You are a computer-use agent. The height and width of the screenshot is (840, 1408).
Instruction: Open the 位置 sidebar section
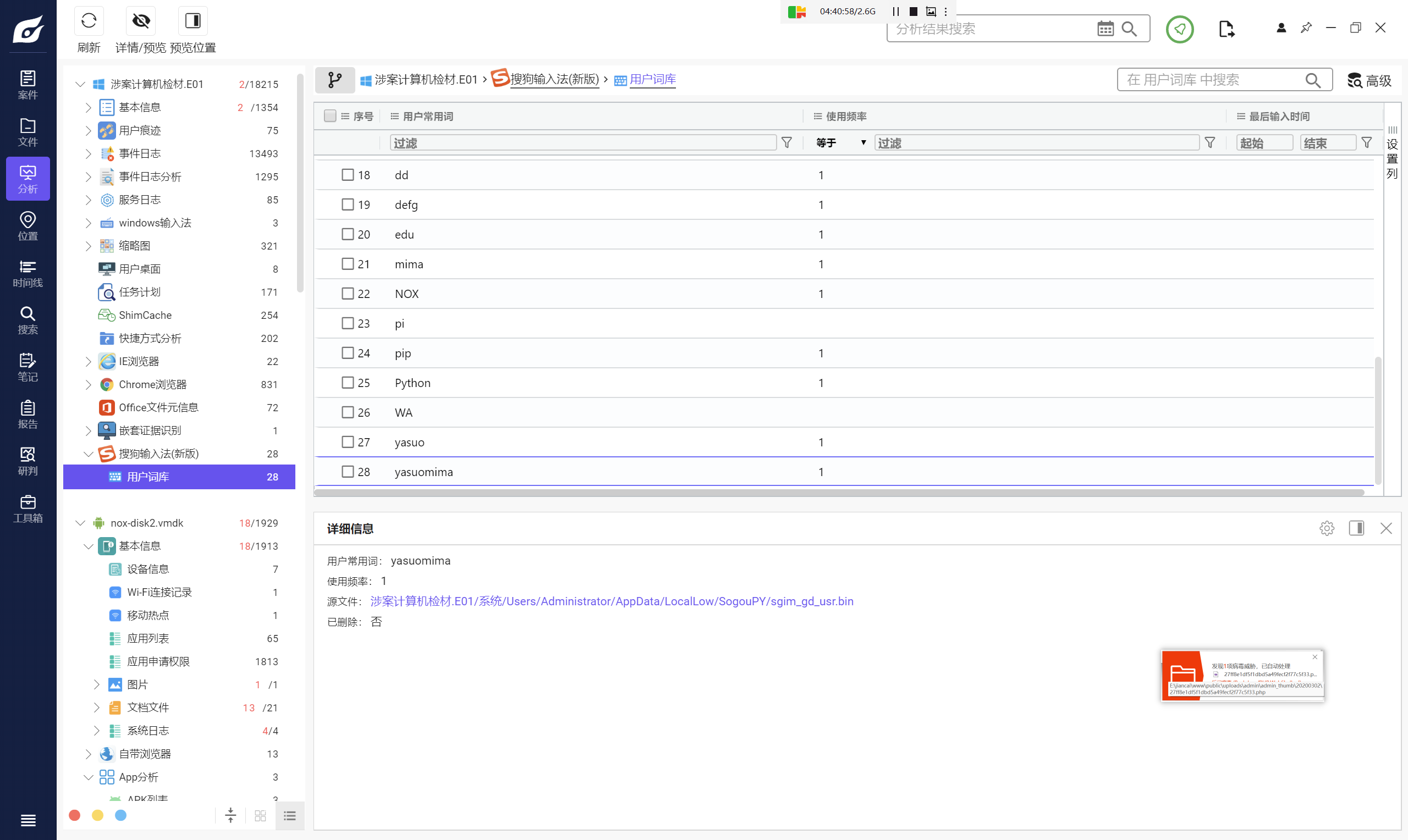(28, 226)
